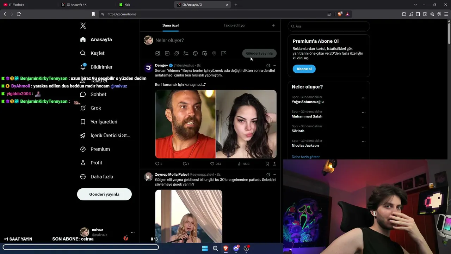Viewport: 451px width, 254px height.
Task: Add a GIF to the new post
Action: click(x=167, y=53)
